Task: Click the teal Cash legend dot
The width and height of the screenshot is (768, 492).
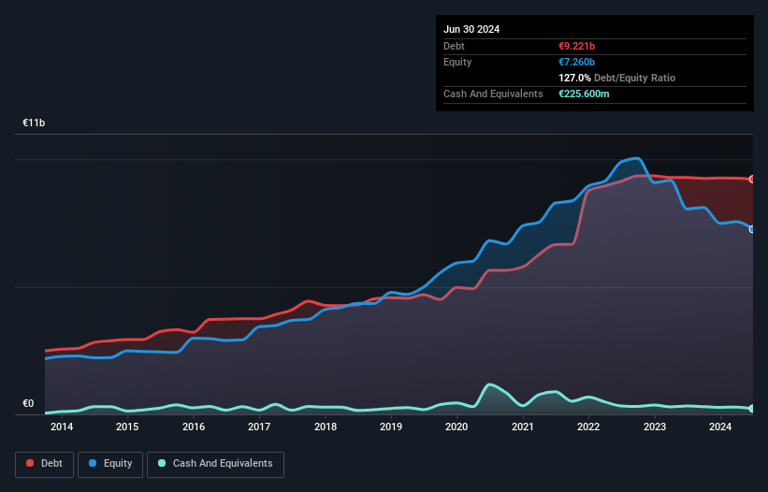Action: pyautogui.click(x=162, y=463)
